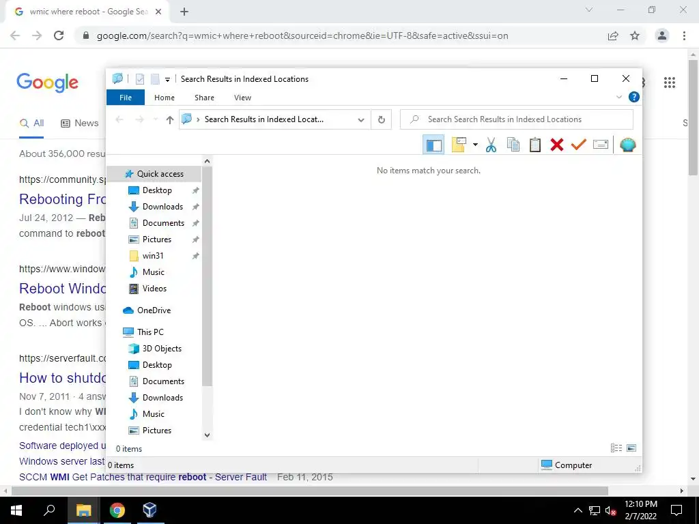The image size is (699, 524).
Task: Open Customize Quick Access Toolbar dropdown
Action: click(168, 80)
